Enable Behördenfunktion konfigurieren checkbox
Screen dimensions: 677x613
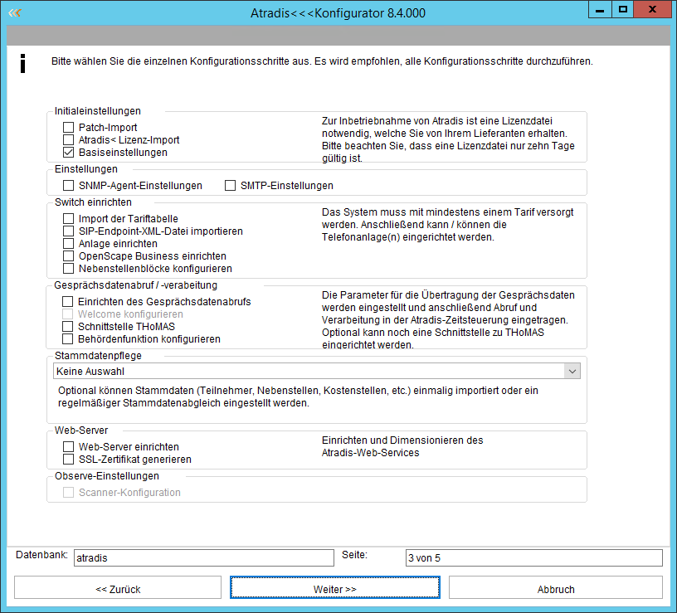[x=67, y=339]
